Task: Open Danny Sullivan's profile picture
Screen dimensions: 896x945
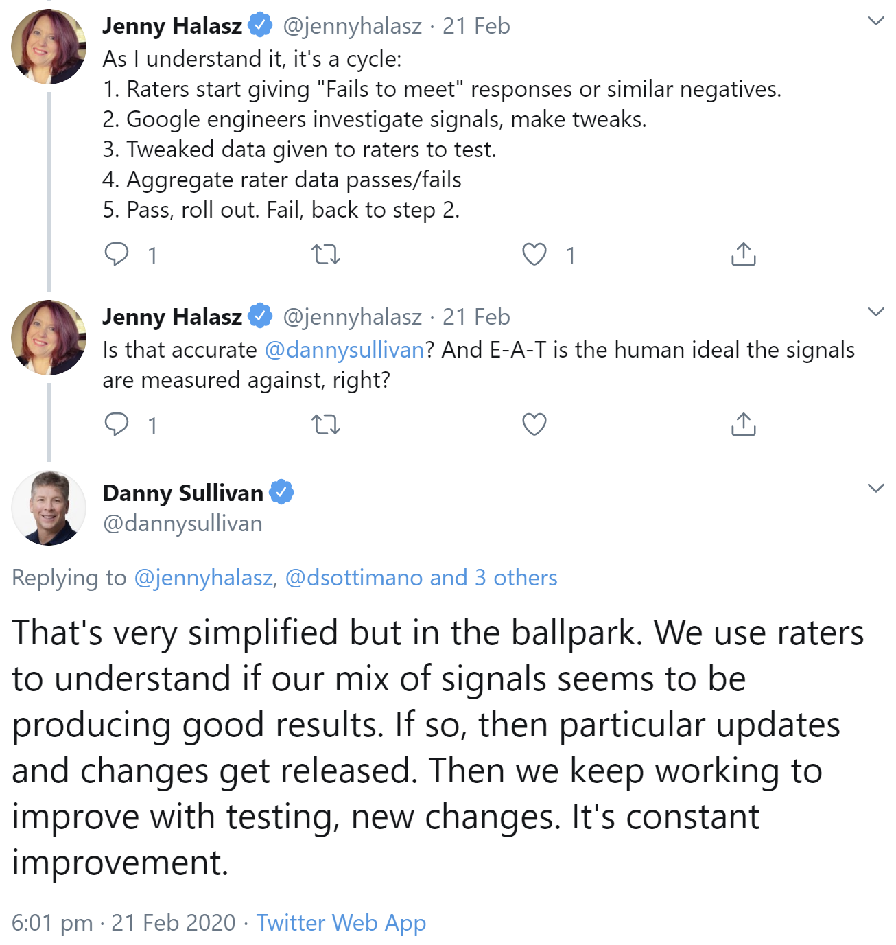Action: click(49, 508)
